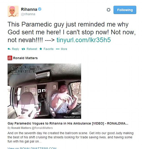Screen dimensions: 142x149
Task: Click the blue verified badge icon
Action: (40, 9)
